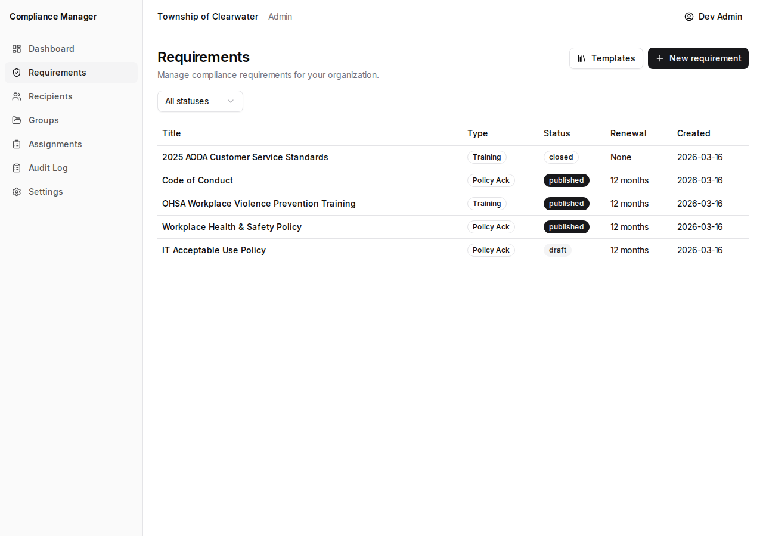Click Training badge in the AODA row
This screenshot has height=536, width=763.
[487, 157]
